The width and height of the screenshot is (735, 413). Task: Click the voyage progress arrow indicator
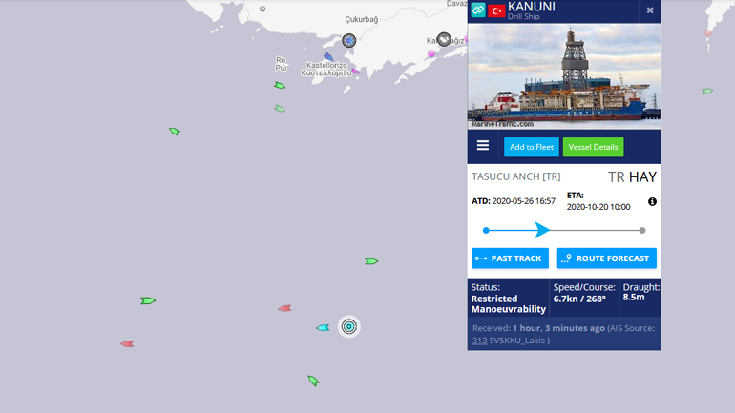542,230
